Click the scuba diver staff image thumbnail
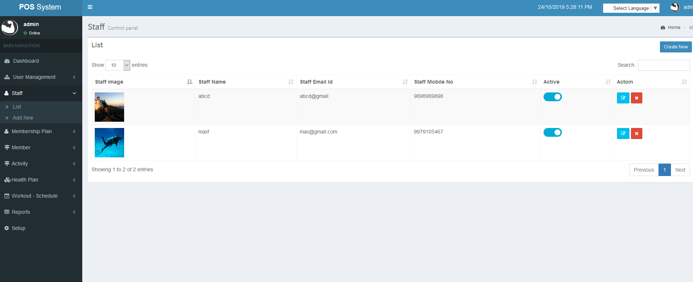Image resolution: width=693 pixels, height=282 pixels. click(109, 143)
